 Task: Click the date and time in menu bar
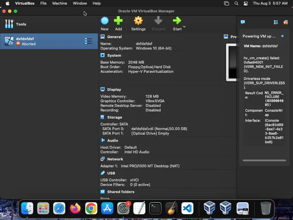[x=270, y=3]
